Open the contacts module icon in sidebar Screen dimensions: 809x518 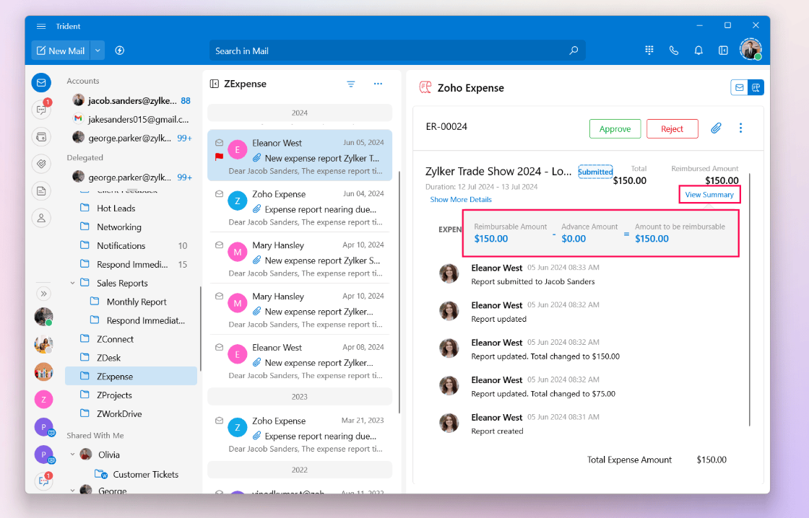[41, 218]
